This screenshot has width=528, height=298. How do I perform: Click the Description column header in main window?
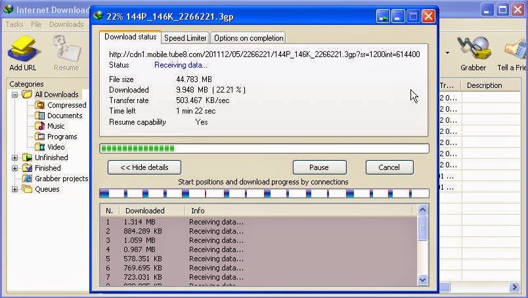[491, 85]
